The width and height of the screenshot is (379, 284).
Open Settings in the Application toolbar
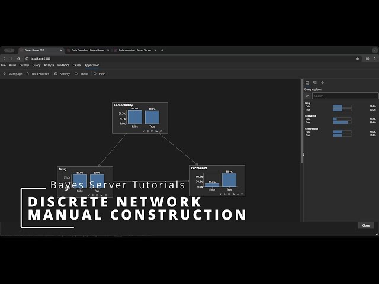click(x=63, y=74)
